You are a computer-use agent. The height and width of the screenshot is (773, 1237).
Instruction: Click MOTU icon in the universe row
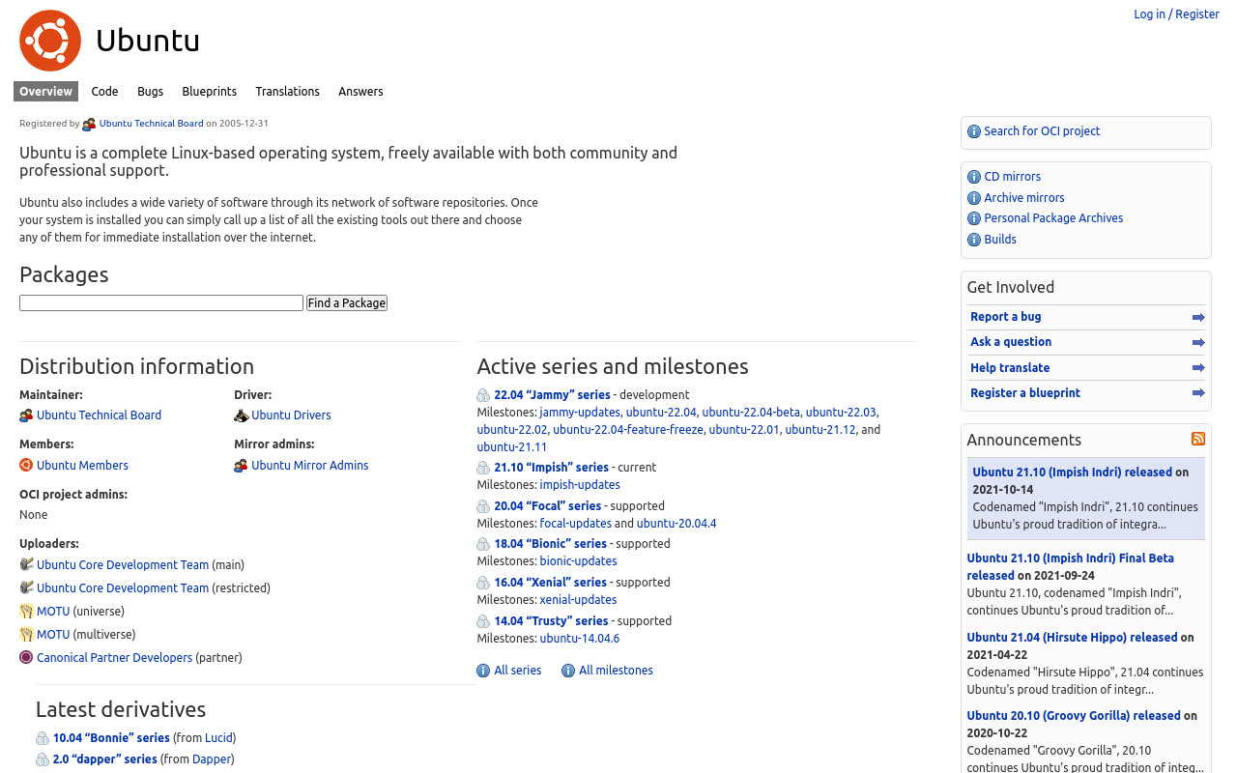pos(26,611)
